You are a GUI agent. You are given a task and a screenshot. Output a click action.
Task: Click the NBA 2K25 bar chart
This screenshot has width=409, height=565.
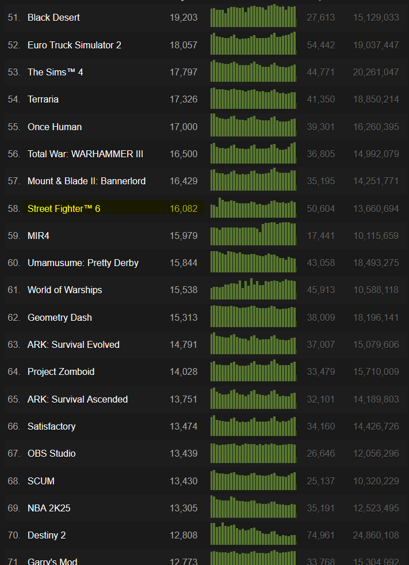coord(254,507)
